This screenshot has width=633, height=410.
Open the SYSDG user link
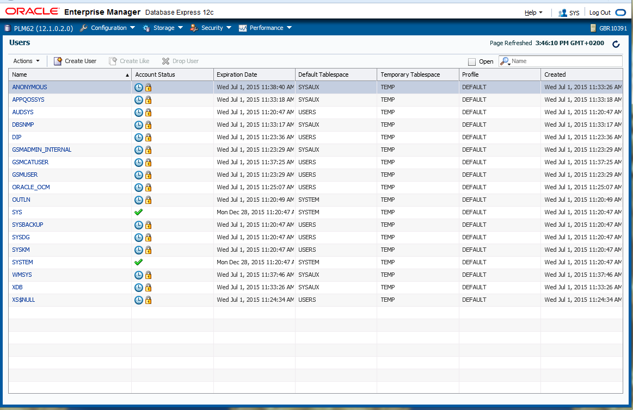(21, 237)
